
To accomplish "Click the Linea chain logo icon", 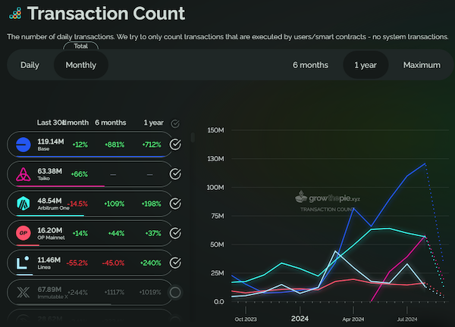I will [24, 263].
